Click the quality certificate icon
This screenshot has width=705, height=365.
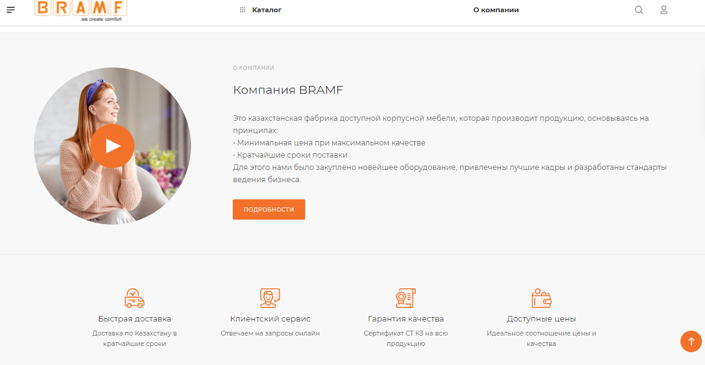[x=405, y=298]
